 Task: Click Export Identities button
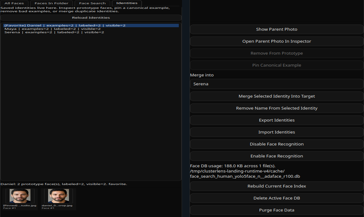(277, 120)
